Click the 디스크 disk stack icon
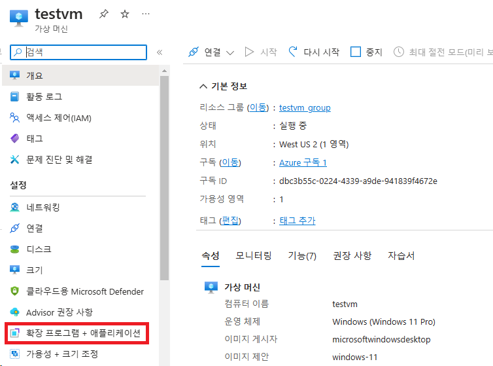The image size is (493, 366). (14, 249)
